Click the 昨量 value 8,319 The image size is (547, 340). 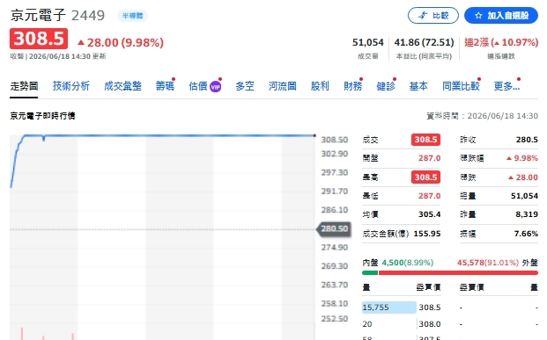527,214
